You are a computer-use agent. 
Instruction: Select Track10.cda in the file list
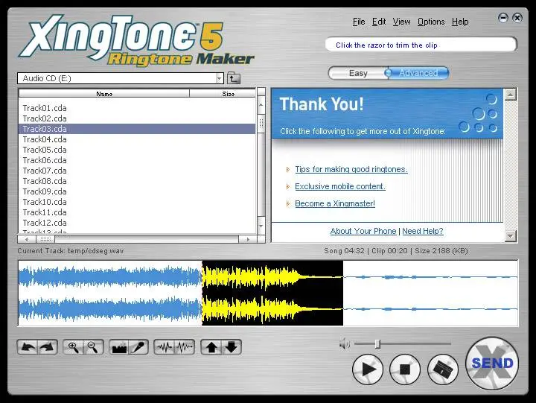coord(137,202)
